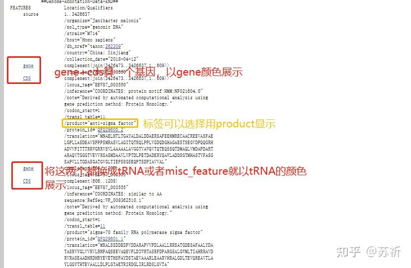Open protein_id QFQ29600.2 link
Viewport: 411px width, 268px height.
click(x=110, y=130)
